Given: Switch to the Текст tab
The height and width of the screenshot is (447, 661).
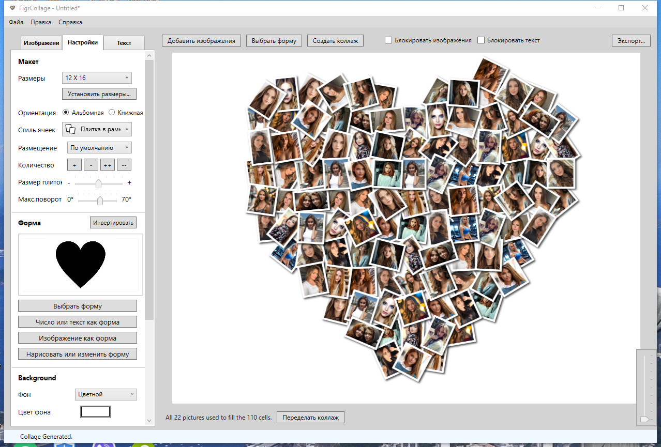Looking at the screenshot, I should (124, 43).
